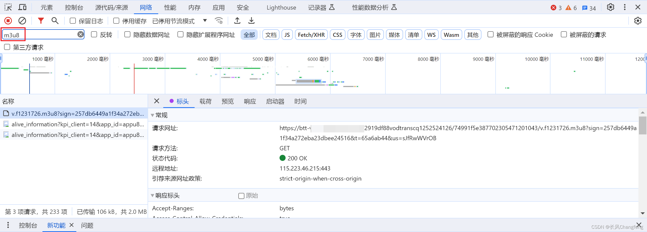Toggle 原始 response headers view
Viewport: 647px width, 232px height.
coord(241,196)
